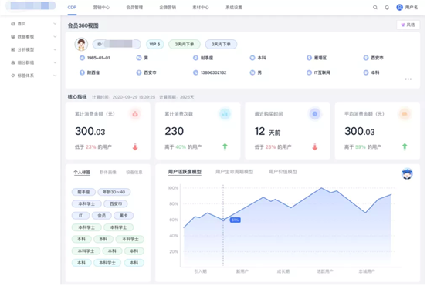Expand the 标签体系 sidebar chevron
Image resolution: width=427 pixels, height=289 pixels.
(x=55, y=76)
